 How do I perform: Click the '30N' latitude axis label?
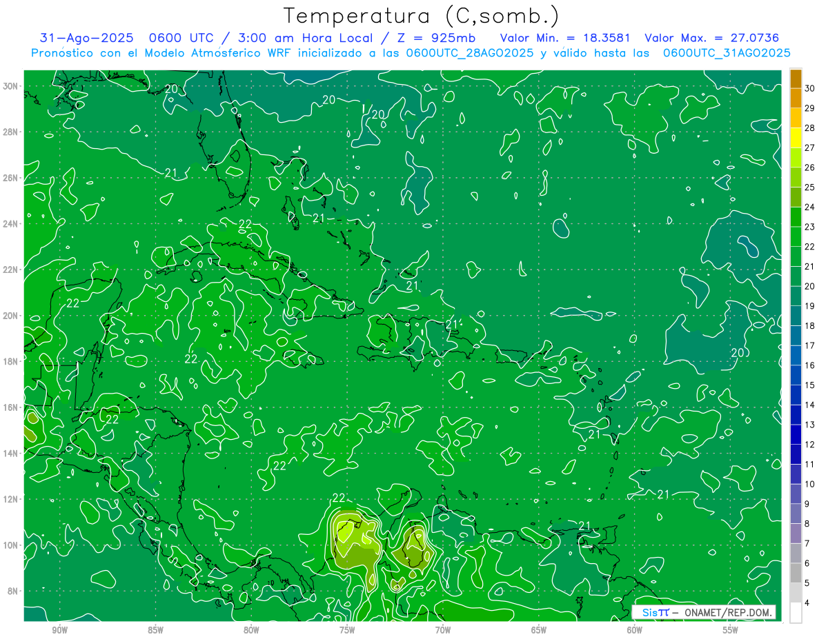pyautogui.click(x=12, y=86)
